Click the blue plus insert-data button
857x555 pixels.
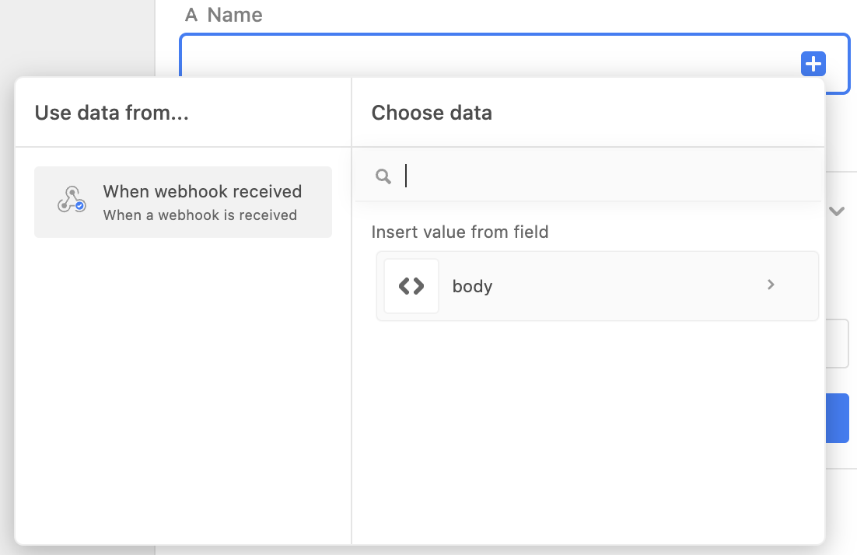coord(813,64)
